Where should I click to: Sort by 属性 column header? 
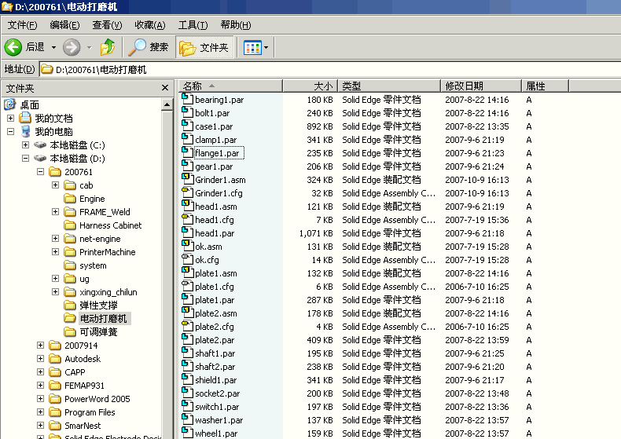(545, 86)
